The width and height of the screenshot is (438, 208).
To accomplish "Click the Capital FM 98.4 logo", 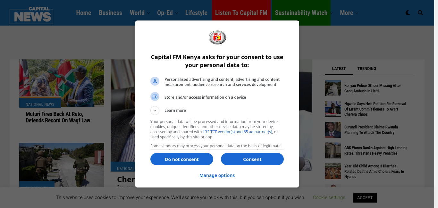I will [217, 37].
